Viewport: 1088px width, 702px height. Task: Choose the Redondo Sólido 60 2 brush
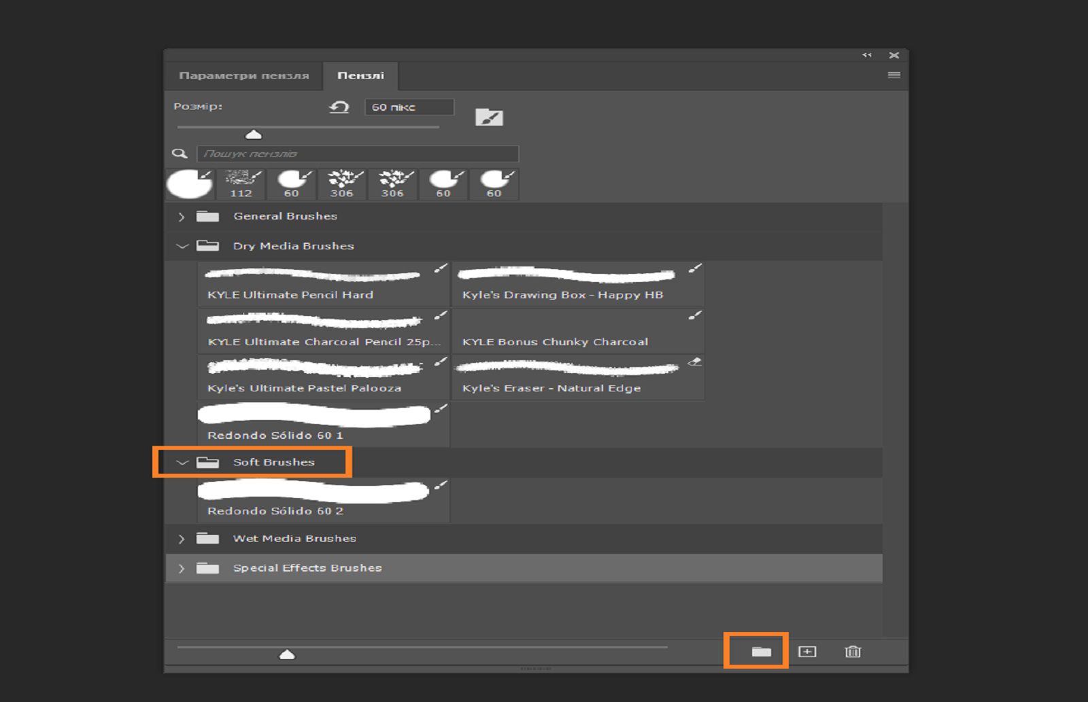[x=324, y=500]
